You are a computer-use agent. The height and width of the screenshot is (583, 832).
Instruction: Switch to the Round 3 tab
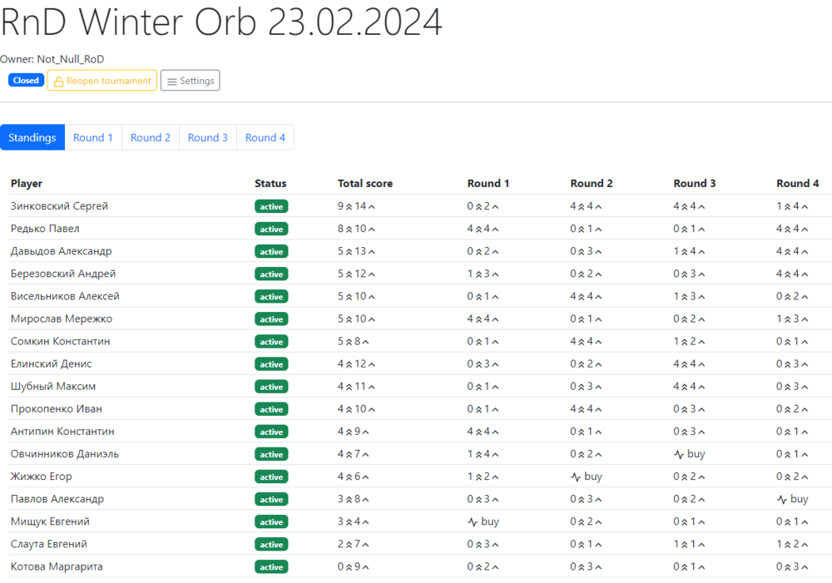[208, 137]
